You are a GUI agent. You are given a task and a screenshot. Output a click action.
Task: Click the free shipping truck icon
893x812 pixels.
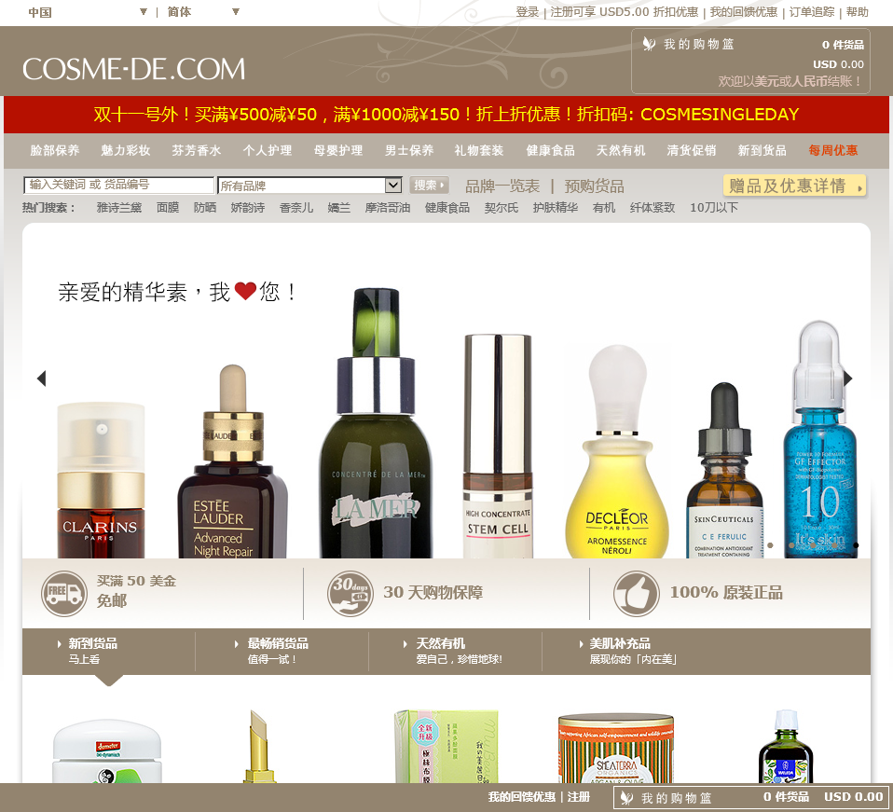coord(63,593)
